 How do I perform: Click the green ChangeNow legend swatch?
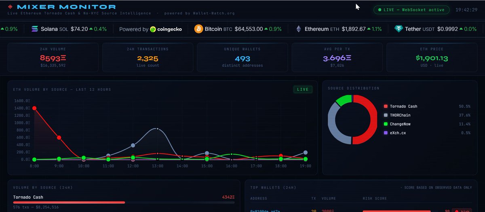(x=386, y=124)
